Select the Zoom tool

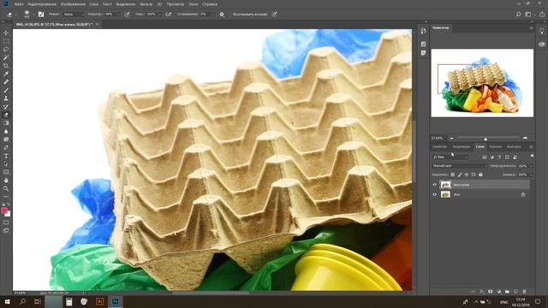click(x=6, y=188)
